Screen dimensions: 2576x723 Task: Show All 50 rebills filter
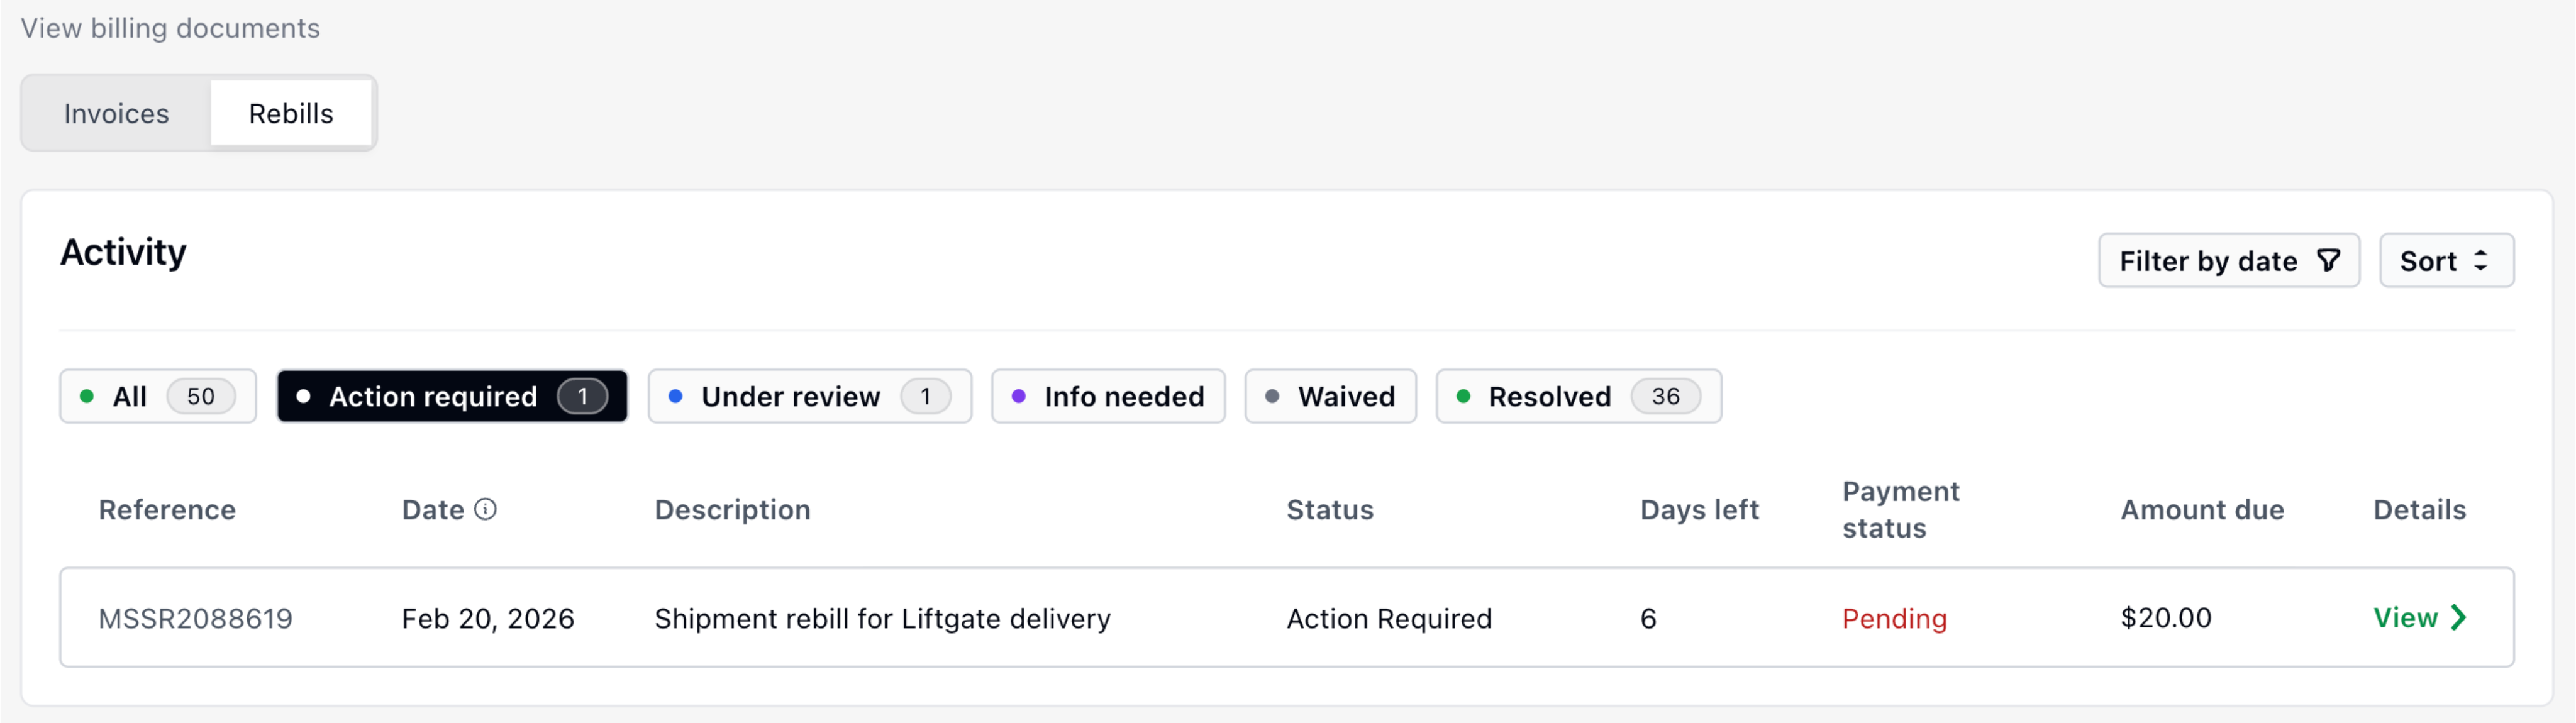coord(158,396)
